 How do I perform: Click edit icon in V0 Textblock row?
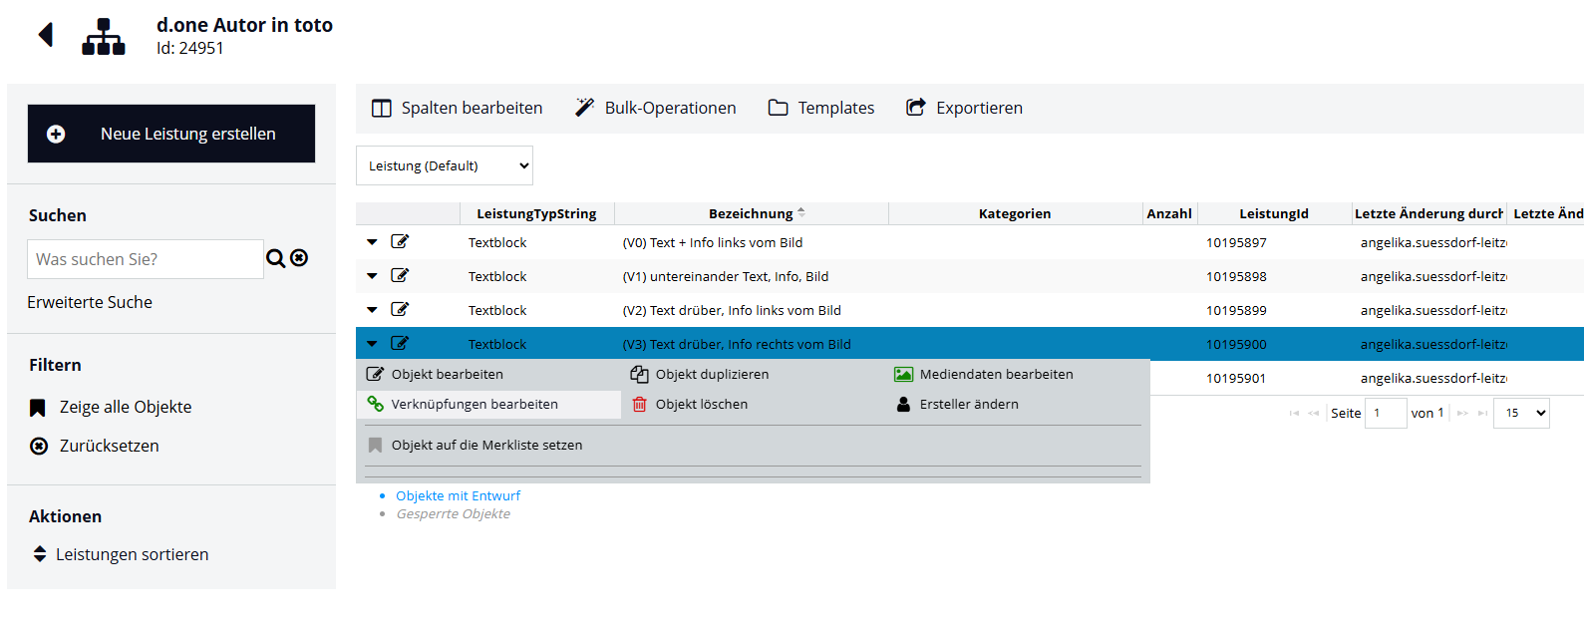click(400, 242)
